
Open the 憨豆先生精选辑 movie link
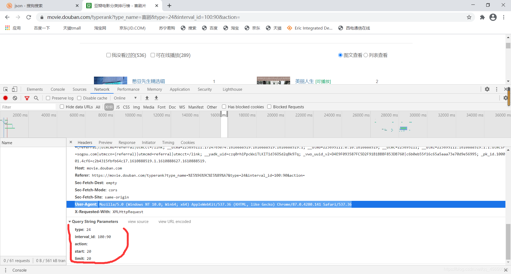point(149,81)
